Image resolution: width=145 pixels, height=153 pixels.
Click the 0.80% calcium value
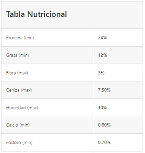[104, 125]
